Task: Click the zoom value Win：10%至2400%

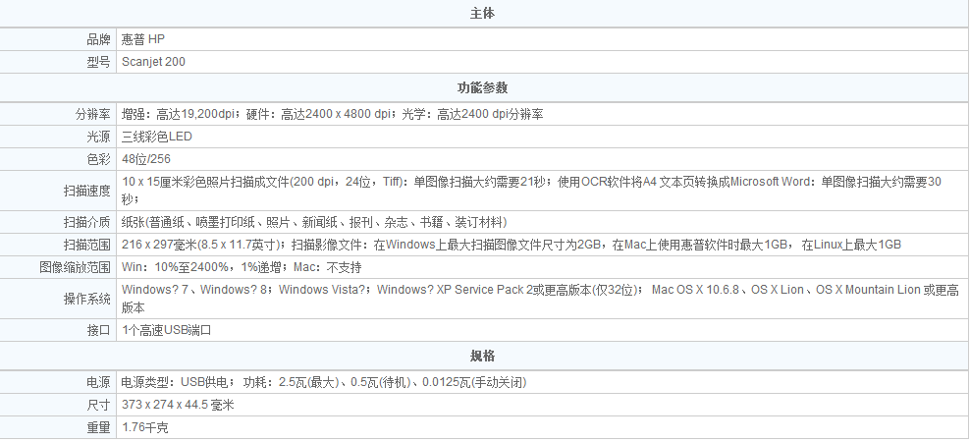Action: 242,267
